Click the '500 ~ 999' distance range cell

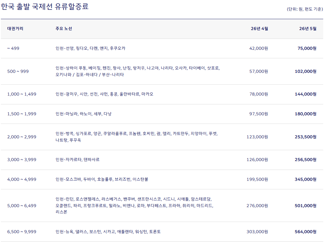point(18,71)
